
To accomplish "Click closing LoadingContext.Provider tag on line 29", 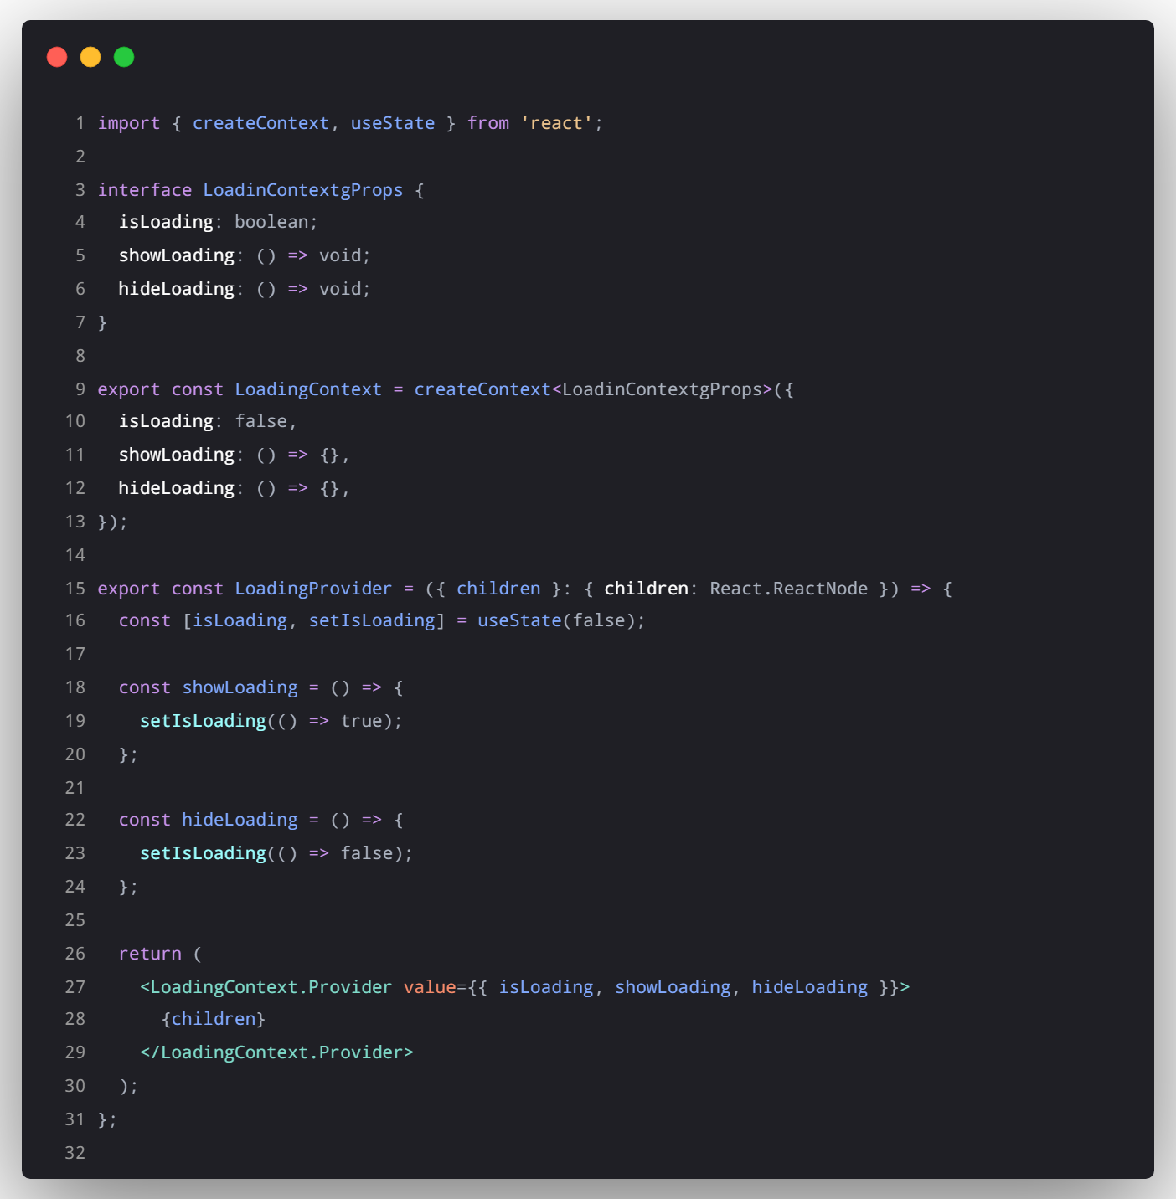I will (x=276, y=1052).
